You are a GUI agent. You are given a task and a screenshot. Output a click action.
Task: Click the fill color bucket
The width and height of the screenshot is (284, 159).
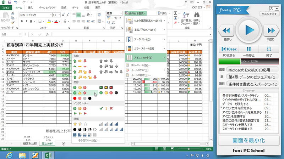point(49,21)
